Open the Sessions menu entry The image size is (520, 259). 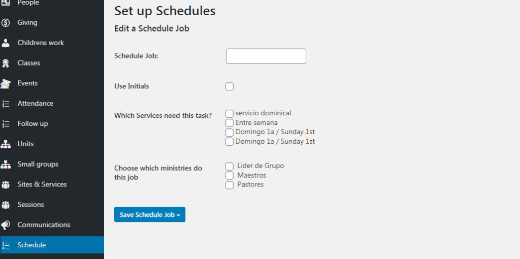pyautogui.click(x=30, y=205)
